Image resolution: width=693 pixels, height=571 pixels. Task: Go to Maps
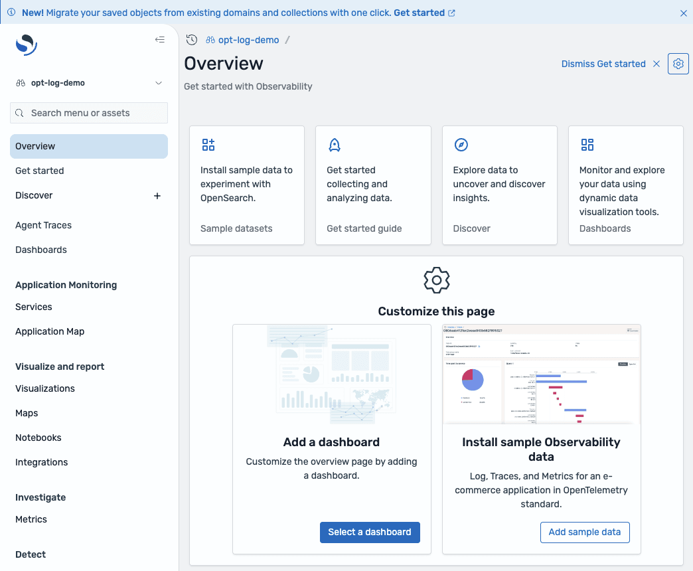pyautogui.click(x=27, y=413)
